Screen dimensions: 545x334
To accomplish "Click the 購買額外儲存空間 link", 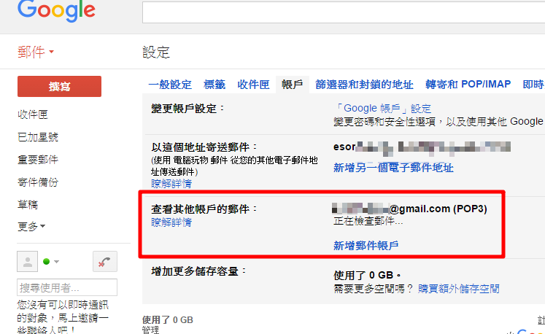I will (458, 289).
